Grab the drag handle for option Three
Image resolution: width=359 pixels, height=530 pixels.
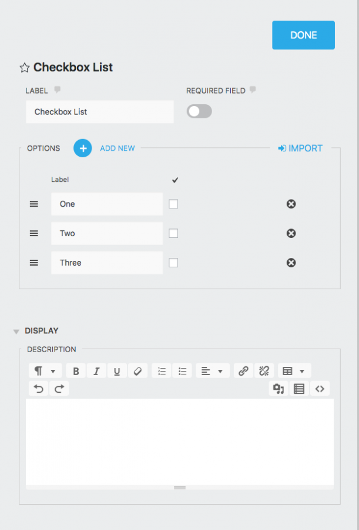pyautogui.click(x=33, y=263)
